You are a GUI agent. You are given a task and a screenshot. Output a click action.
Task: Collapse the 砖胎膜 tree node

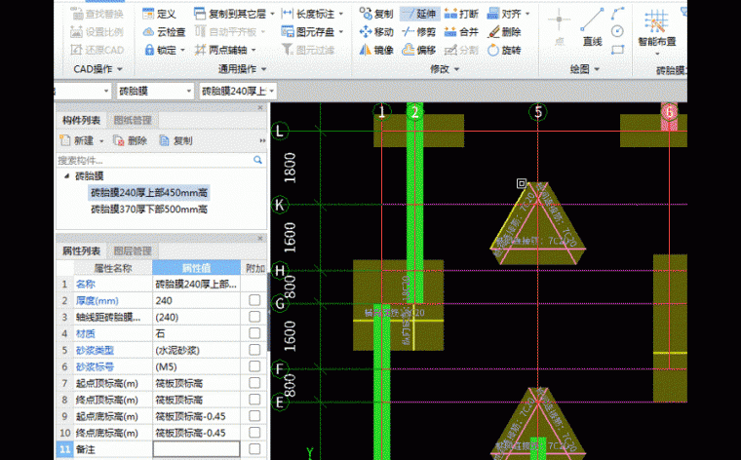tap(67, 176)
